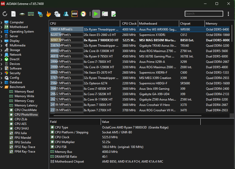The image size is (235, 169).
Task: Click the monitor diagnostics toolbar icon
Action: [40, 14]
